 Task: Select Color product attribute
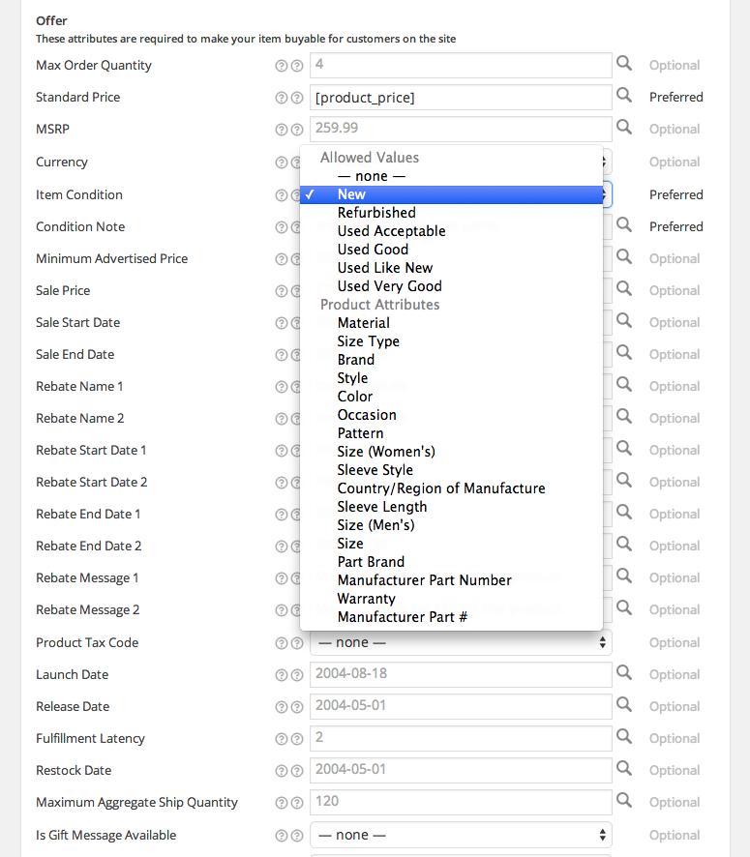[451, 397]
